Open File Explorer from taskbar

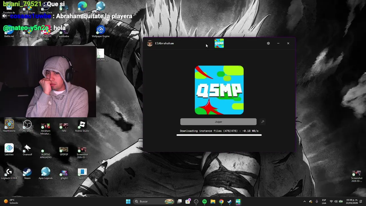coord(213,201)
